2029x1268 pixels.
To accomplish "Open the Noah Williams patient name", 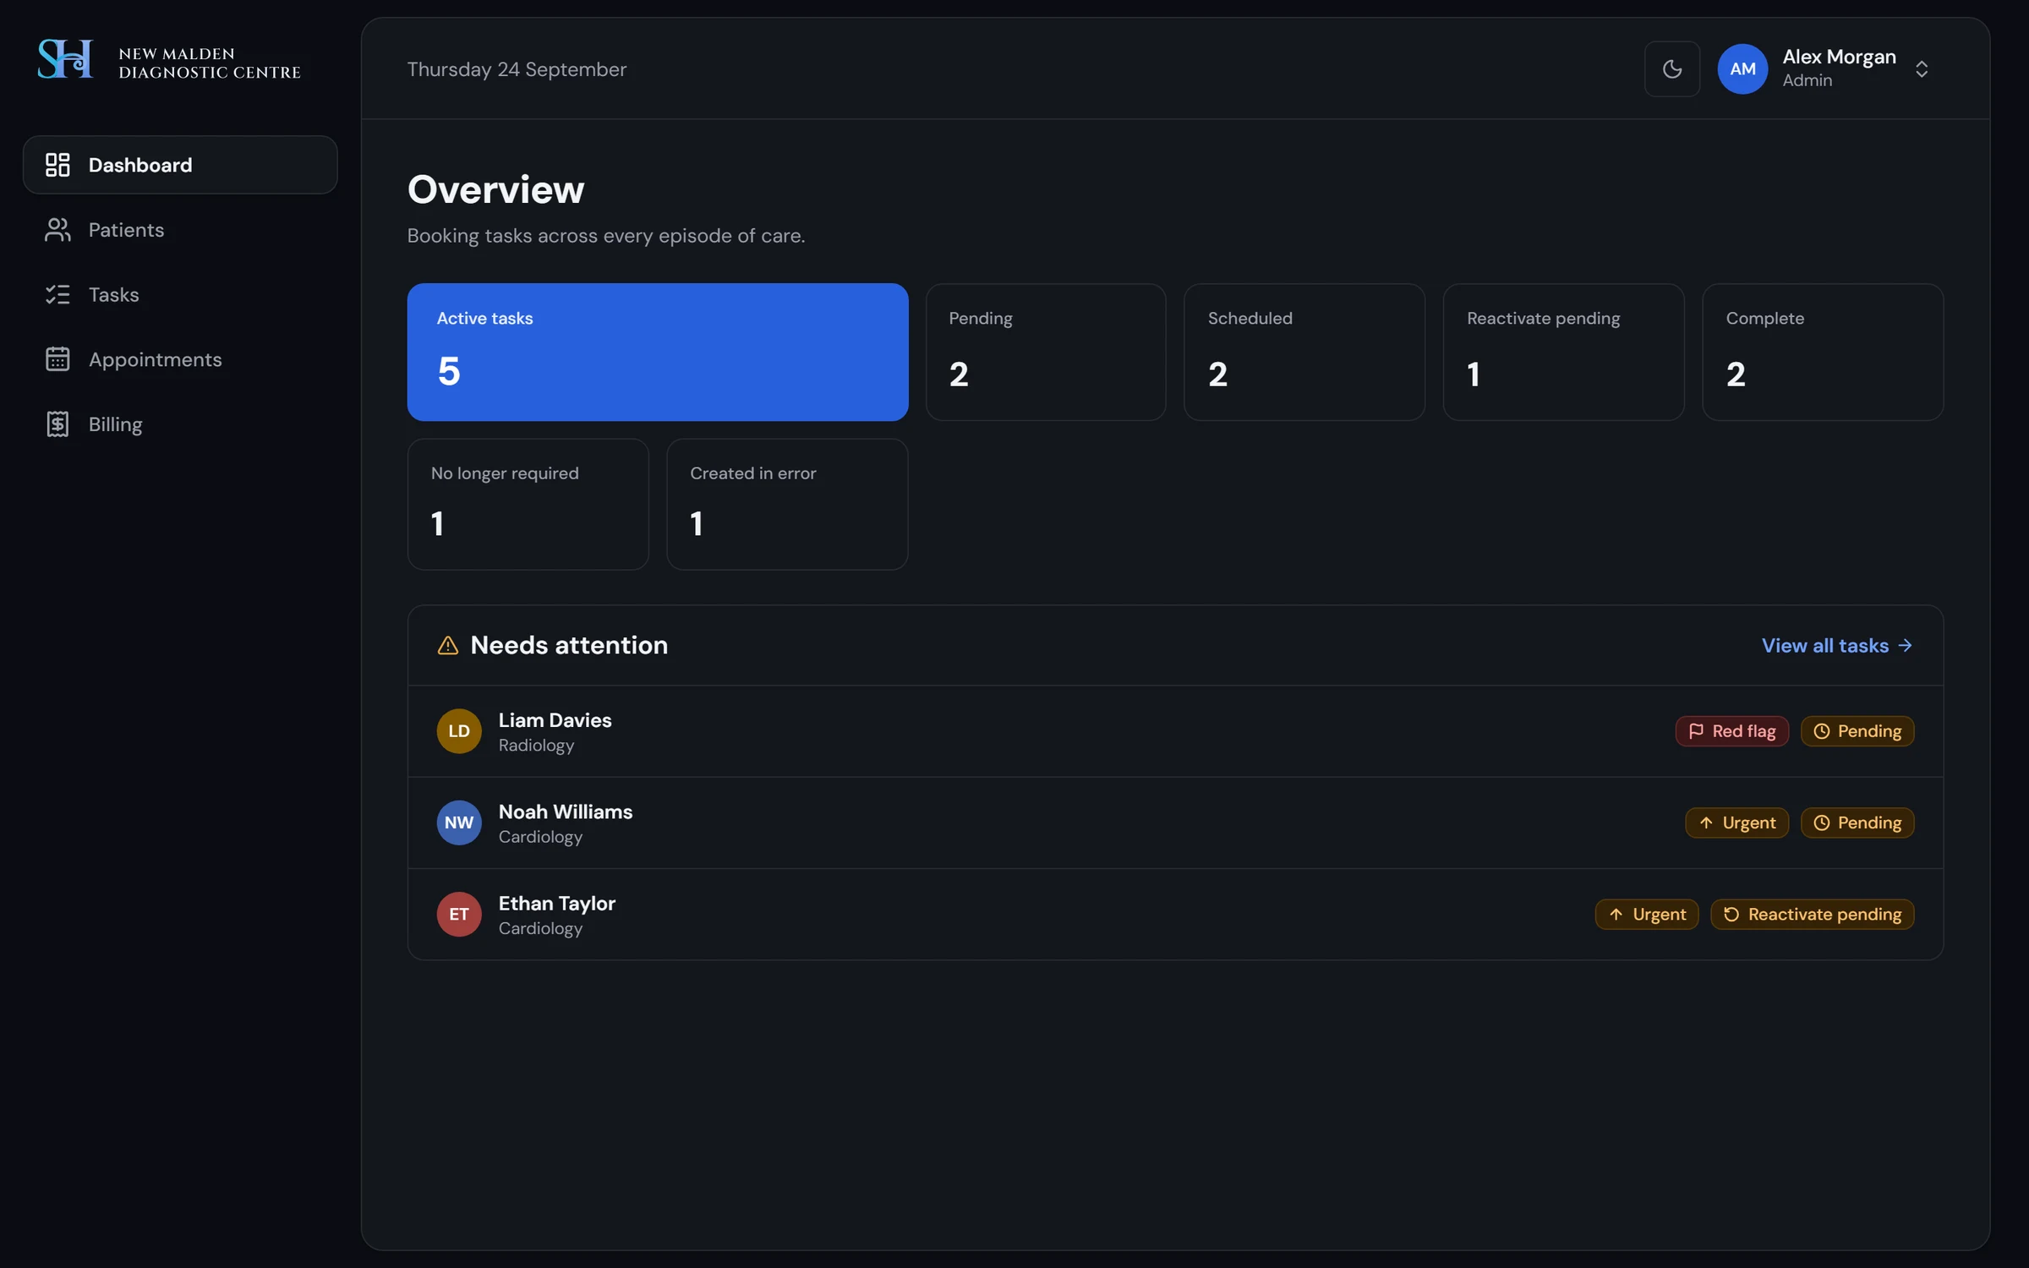I will [x=565, y=812].
